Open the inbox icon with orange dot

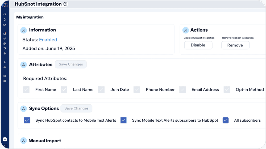point(5,33)
